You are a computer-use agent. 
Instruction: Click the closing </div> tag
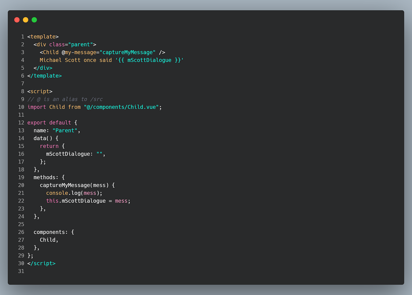point(43,68)
